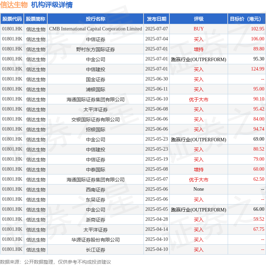Screen dimensions: 266x265
Task: Click the BUY rating cell
Action: tap(199, 29)
